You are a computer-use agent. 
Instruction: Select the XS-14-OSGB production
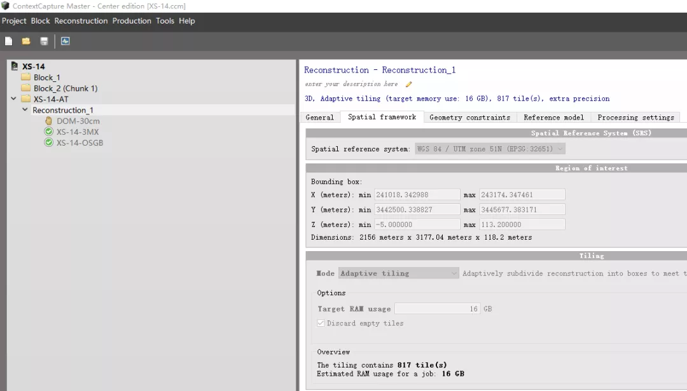(x=80, y=143)
